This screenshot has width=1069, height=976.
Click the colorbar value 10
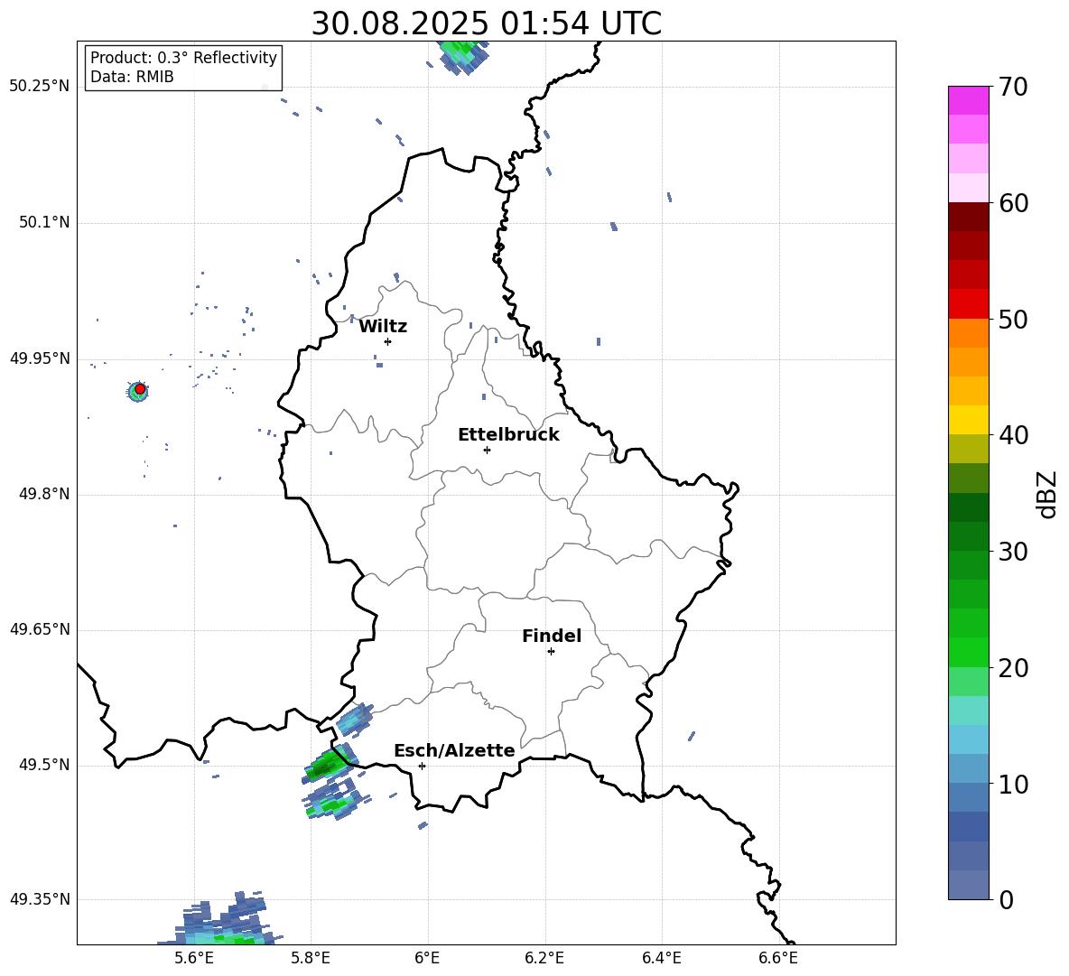(x=1013, y=784)
